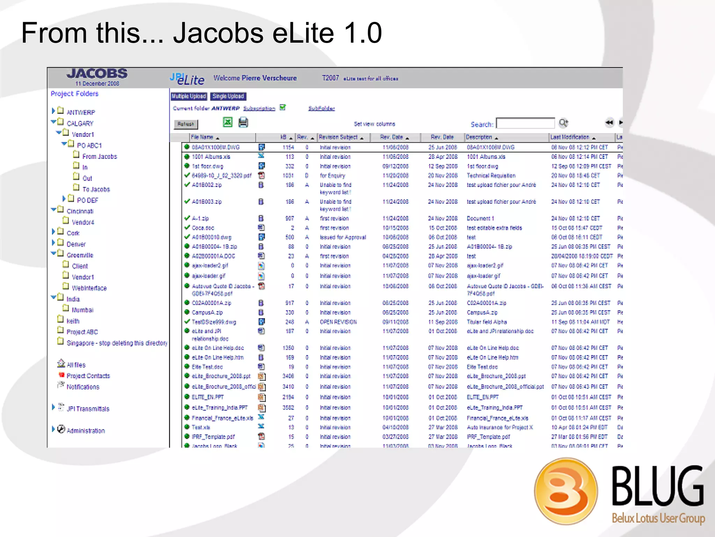
Task: Open the Subscription link
Action: (259, 108)
